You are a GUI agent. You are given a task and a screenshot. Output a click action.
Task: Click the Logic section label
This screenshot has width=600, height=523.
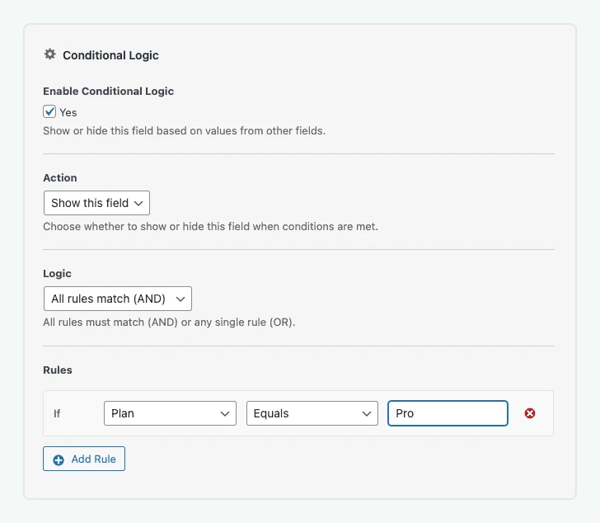pyautogui.click(x=57, y=273)
